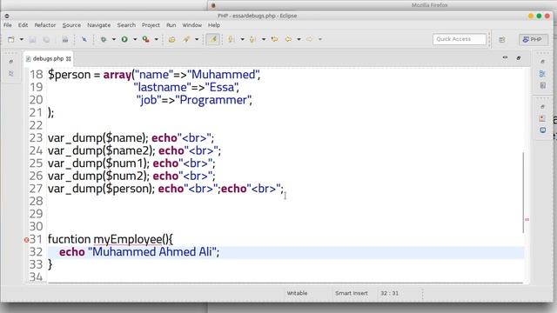
Task: Click the External Tools run icon
Action: click(x=146, y=39)
